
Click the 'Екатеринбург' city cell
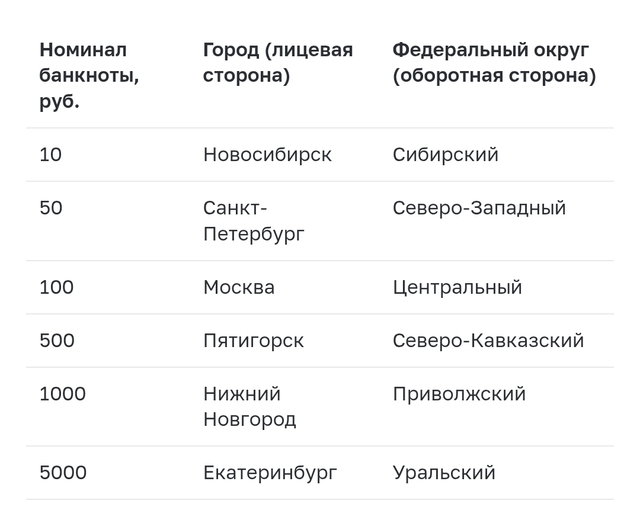click(270, 473)
